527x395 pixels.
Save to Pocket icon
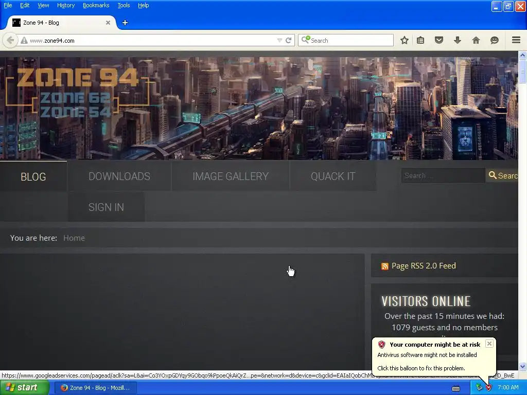439,40
